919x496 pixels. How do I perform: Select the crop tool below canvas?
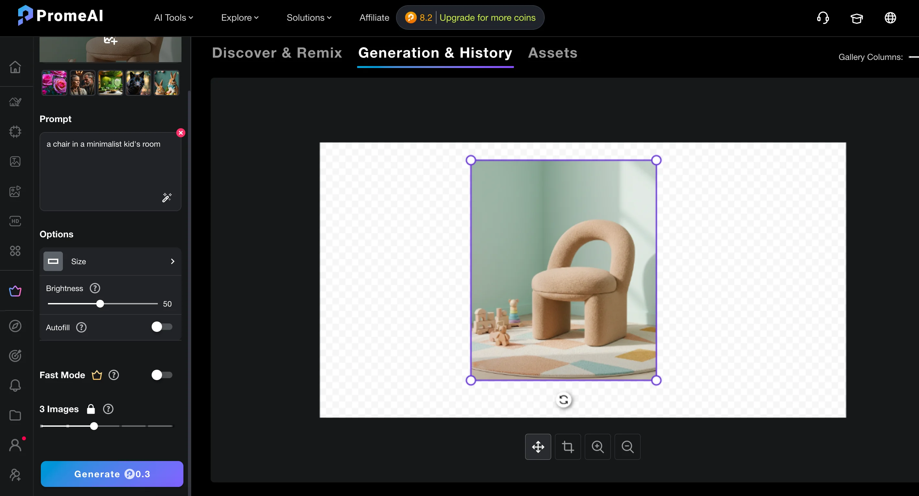568,446
